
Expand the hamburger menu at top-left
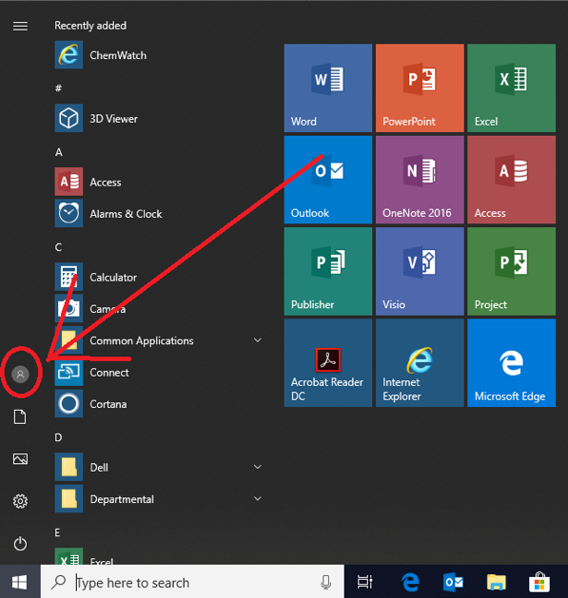click(20, 26)
